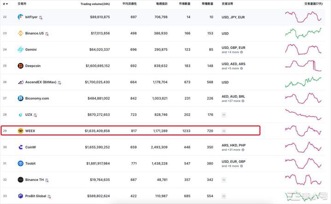Click the AscendEX (BitMax) logo
This screenshot has height=204, width=331.
click(x=20, y=82)
